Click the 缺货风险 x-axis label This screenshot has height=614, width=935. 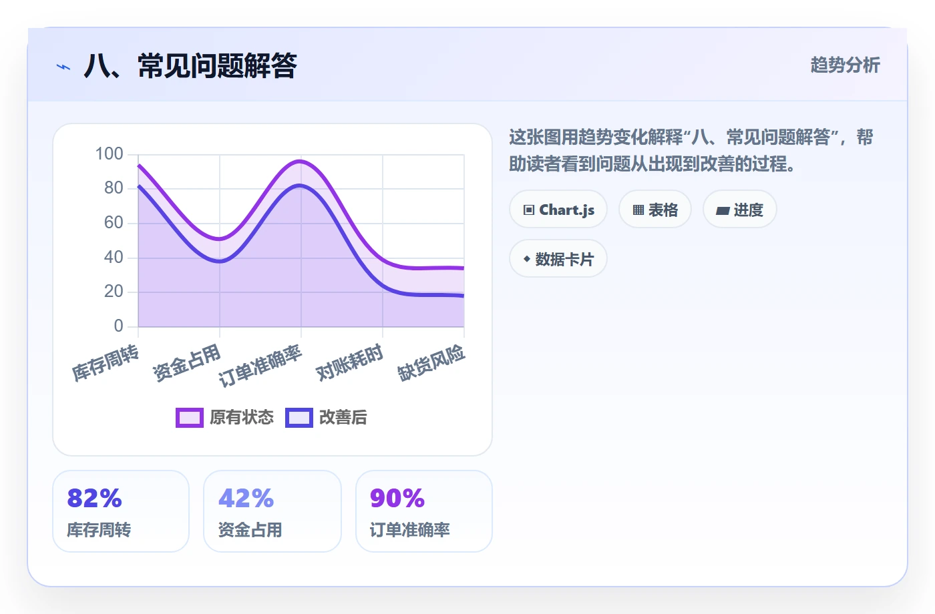(x=431, y=364)
